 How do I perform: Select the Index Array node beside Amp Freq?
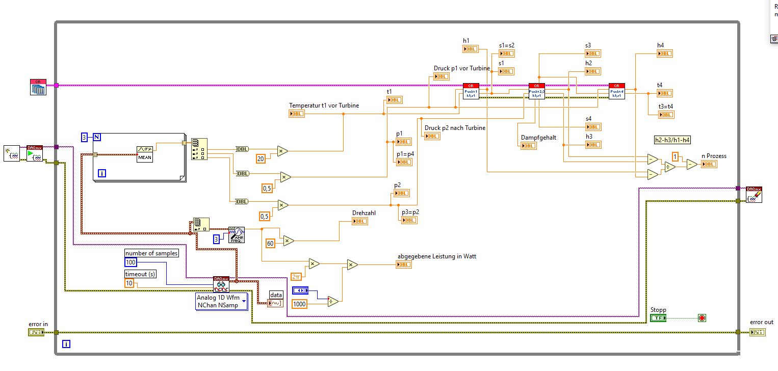coord(200,225)
